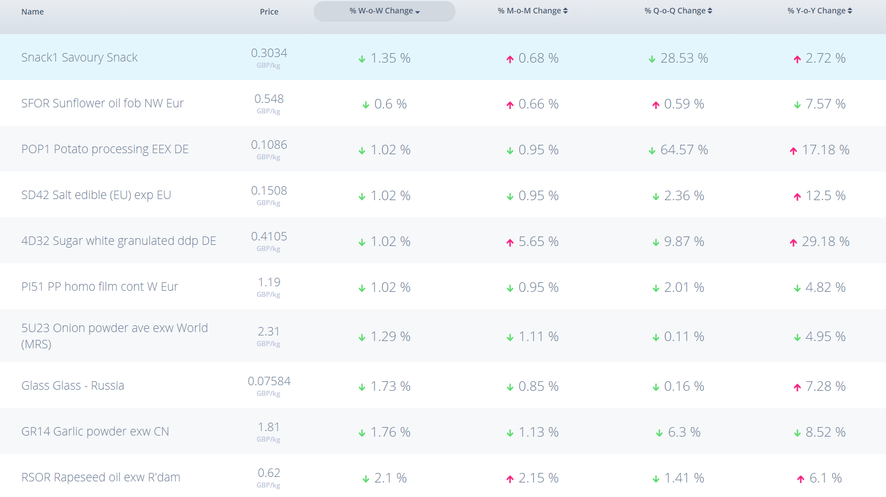Click the up arrow beside 6.1 % Y-o-Y

click(x=800, y=479)
